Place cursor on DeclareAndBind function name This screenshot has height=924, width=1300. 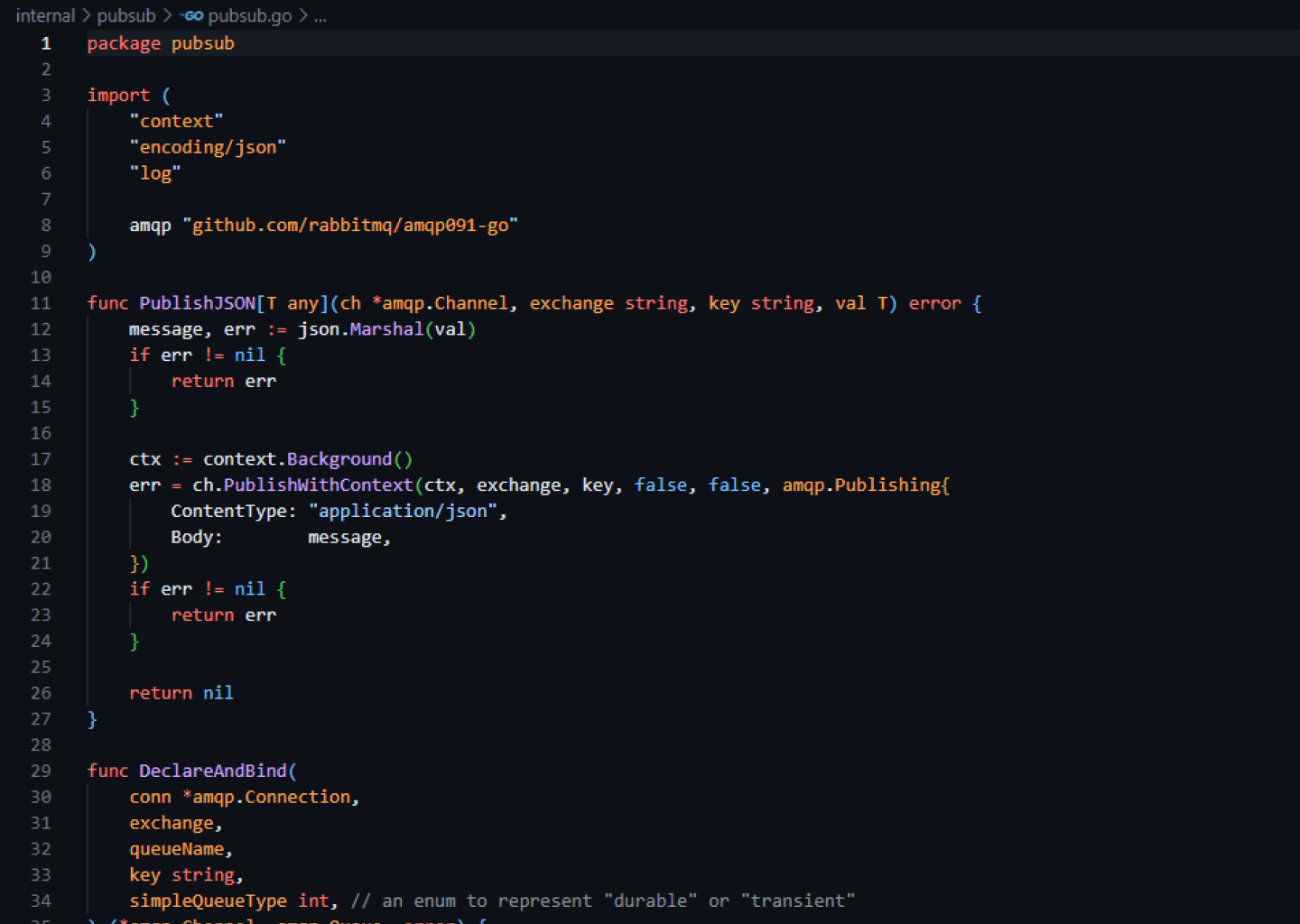[x=212, y=772]
